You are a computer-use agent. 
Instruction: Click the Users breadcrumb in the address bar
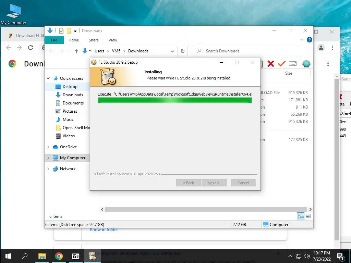[99, 51]
